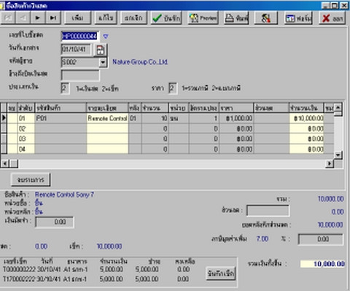Click the grid horizontal scroll left arrow
Image resolution: width=350 pixels, height=291 pixels.
5,163
